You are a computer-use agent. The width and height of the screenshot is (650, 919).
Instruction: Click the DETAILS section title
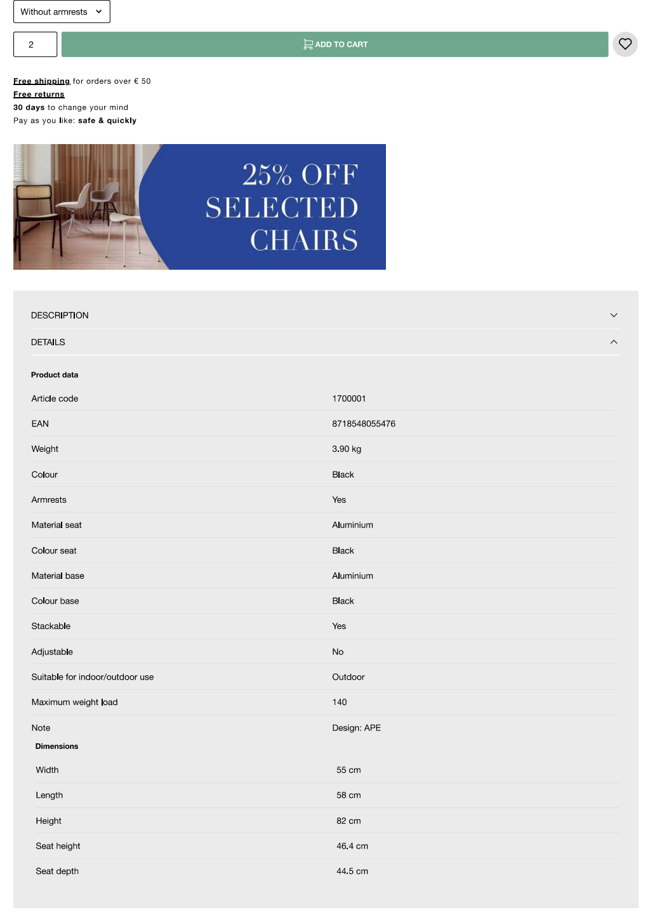[x=48, y=342]
